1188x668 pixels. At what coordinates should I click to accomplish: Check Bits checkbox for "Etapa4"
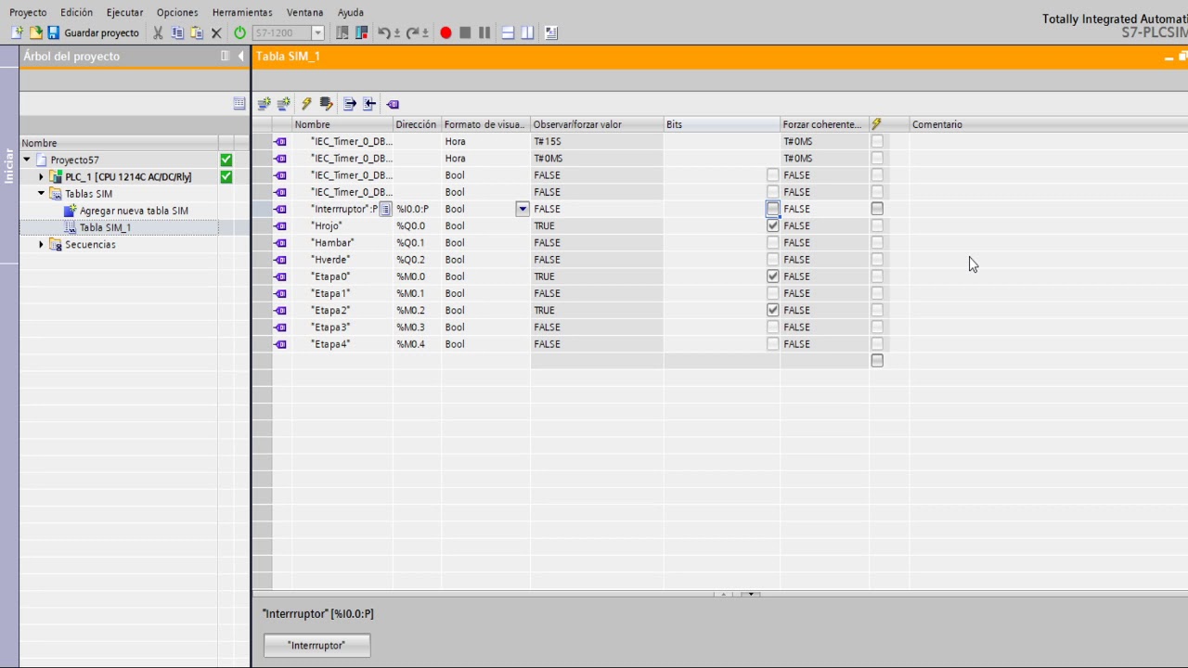pyautogui.click(x=773, y=344)
